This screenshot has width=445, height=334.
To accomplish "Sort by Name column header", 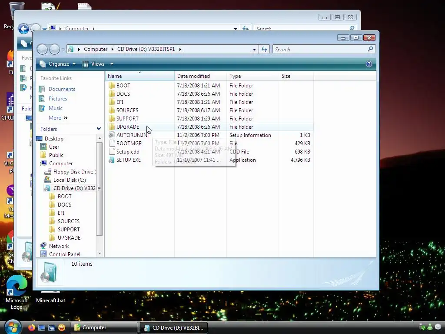I will click(x=140, y=76).
